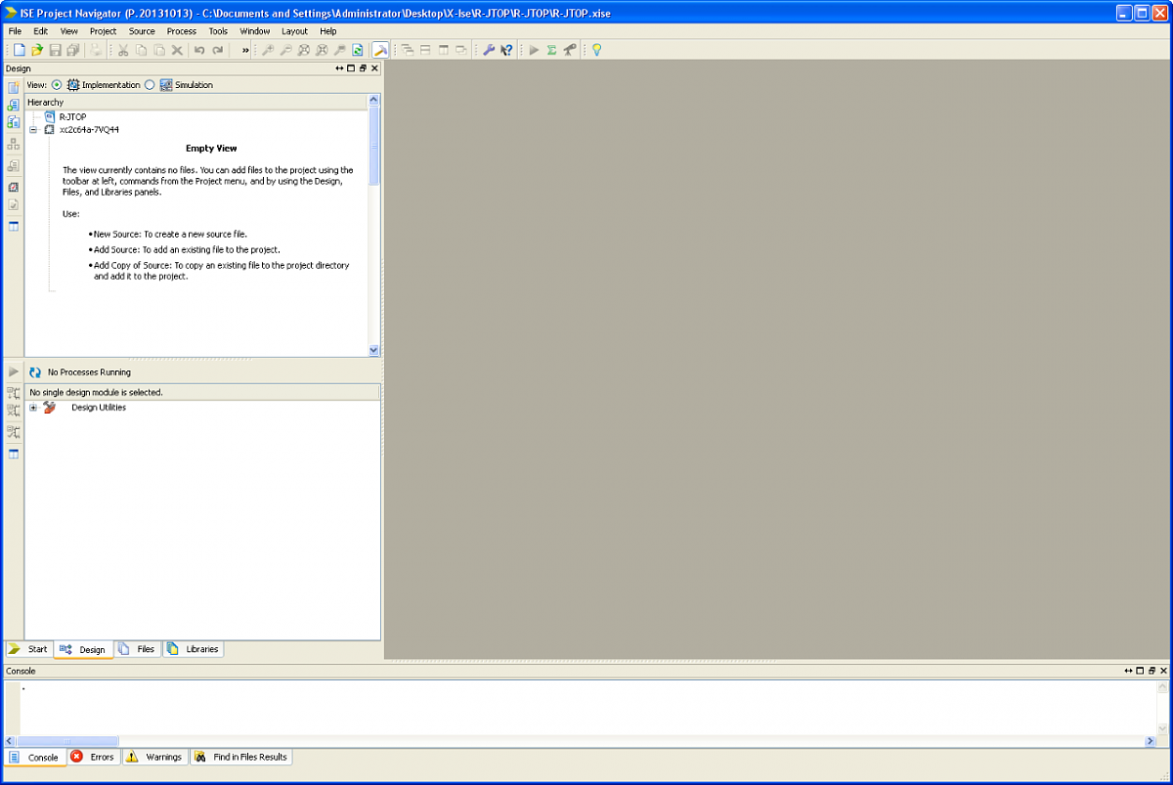Expand Design Utilities in the processes panel
This screenshot has height=785, width=1173.
click(x=32, y=407)
